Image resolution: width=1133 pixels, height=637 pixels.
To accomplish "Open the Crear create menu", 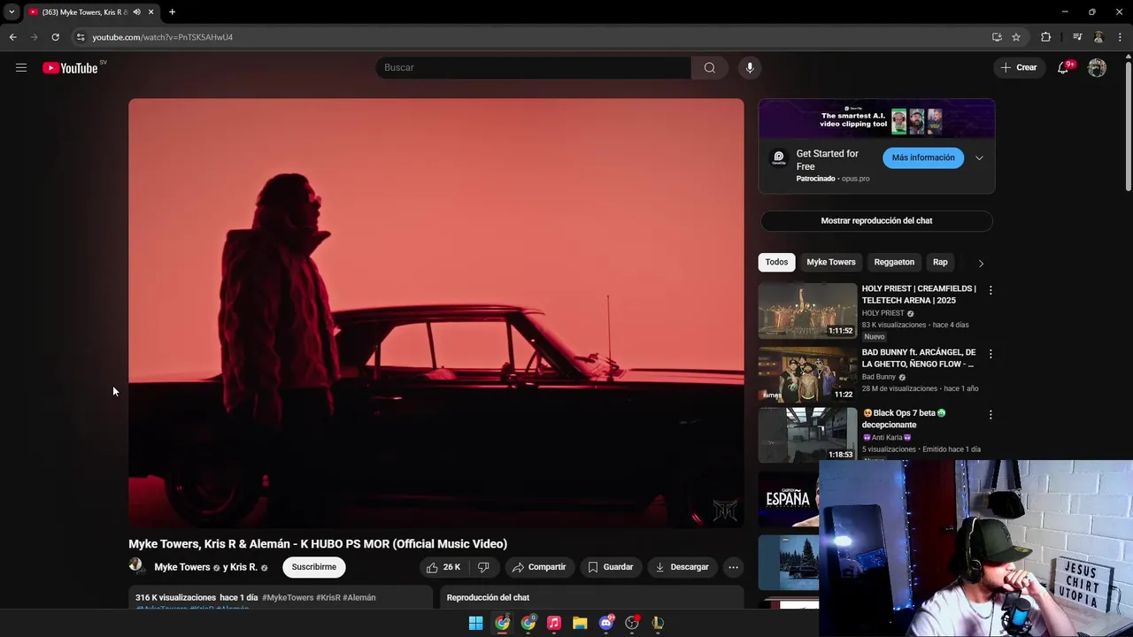I will tap(1019, 67).
